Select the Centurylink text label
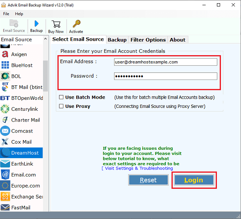Image resolution: width=241 pixels, height=219 pixels. coord(25,109)
